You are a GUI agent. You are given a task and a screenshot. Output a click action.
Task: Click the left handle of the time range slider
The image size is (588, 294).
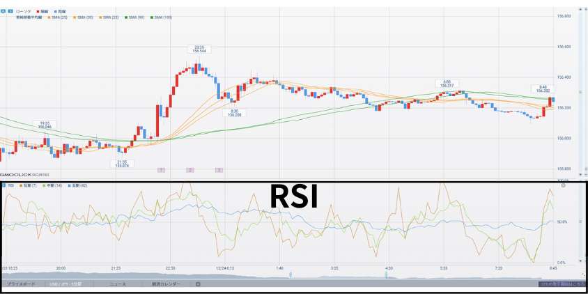290,275
